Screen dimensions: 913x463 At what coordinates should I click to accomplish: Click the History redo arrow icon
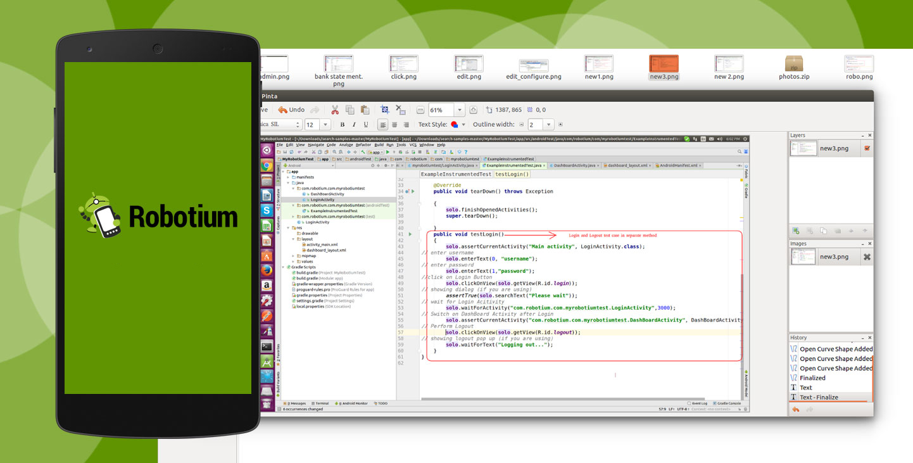809,410
